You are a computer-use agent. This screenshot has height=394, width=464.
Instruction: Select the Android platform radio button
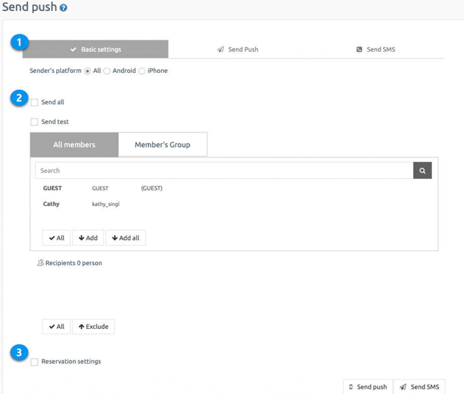[x=107, y=71]
